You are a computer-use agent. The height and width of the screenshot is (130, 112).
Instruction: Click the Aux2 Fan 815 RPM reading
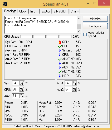tap(18, 59)
